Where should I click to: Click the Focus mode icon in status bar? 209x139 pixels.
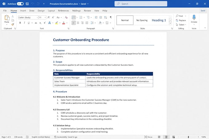pos(146,137)
